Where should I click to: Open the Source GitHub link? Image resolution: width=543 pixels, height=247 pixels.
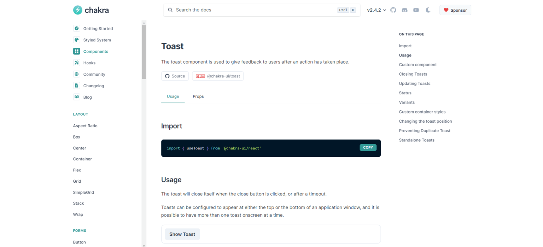tap(175, 76)
